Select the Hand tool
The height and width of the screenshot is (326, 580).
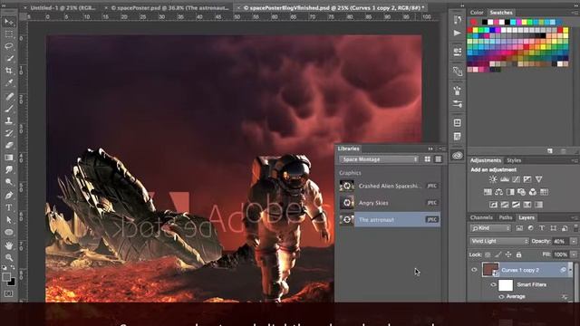pyautogui.click(x=9, y=245)
